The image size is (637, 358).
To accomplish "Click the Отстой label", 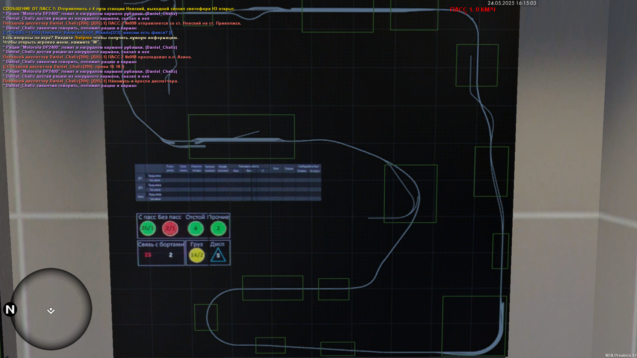I will tap(195, 217).
